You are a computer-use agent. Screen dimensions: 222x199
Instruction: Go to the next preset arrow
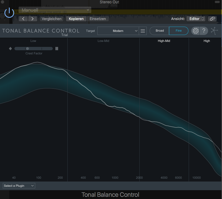click(32, 19)
